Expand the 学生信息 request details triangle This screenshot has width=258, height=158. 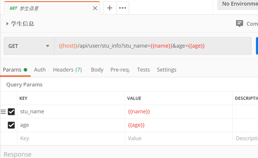pos(7,24)
